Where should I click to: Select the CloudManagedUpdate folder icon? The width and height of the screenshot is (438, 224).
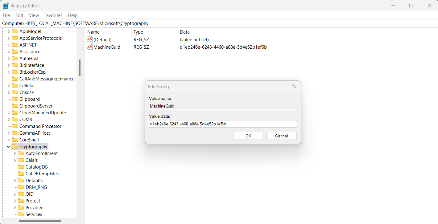(15, 113)
